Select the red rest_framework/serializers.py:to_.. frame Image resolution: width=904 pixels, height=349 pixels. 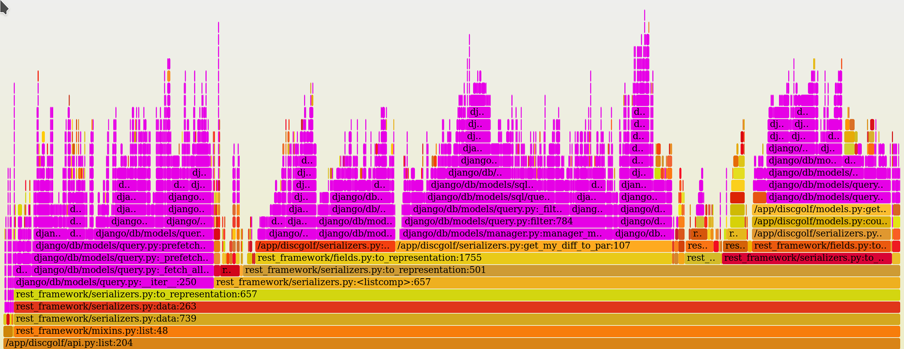click(x=807, y=258)
